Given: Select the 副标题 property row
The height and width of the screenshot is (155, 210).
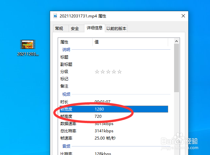Looking at the screenshot, I should pyautogui.click(x=114, y=65).
